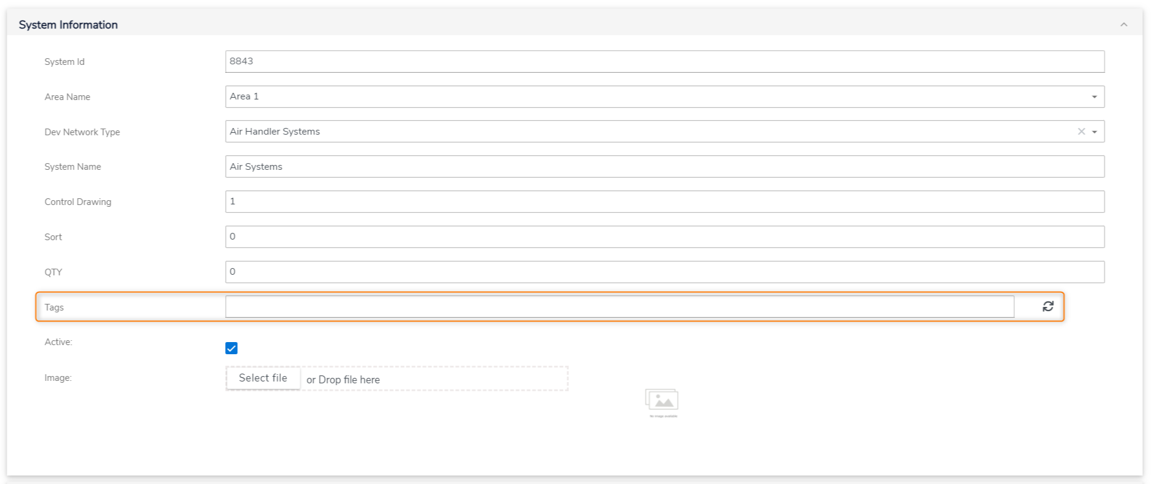Expand the Dev Network Type dropdown arrow

coord(1094,132)
